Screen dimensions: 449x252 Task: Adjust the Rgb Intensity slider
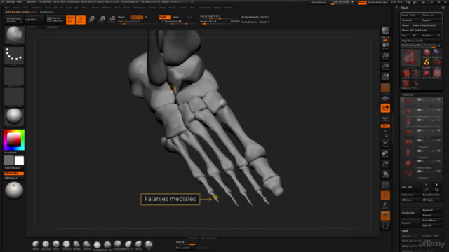tap(138, 22)
